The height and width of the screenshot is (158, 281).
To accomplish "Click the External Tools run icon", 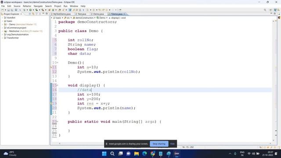I will click(x=43, y=10).
